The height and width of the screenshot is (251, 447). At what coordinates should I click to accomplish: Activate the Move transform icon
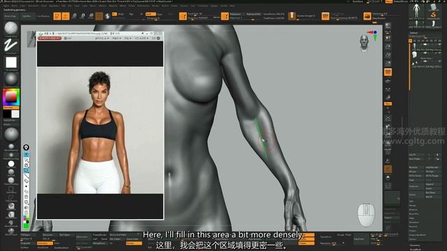tap(74, 16)
